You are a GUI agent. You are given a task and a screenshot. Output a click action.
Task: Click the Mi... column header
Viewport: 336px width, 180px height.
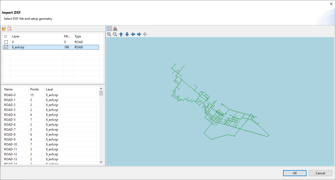[x=68, y=36]
